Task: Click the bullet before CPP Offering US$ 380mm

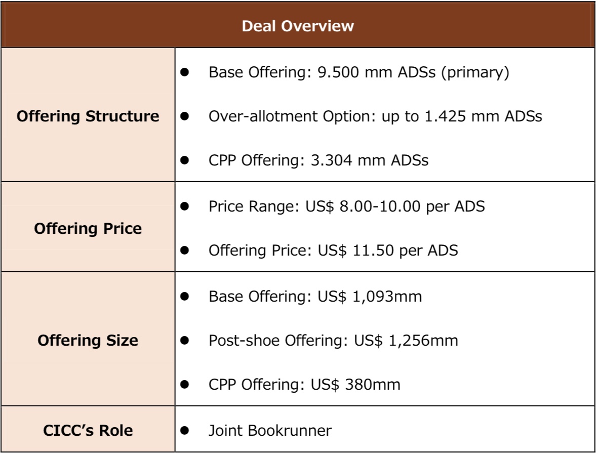Action: [185, 384]
